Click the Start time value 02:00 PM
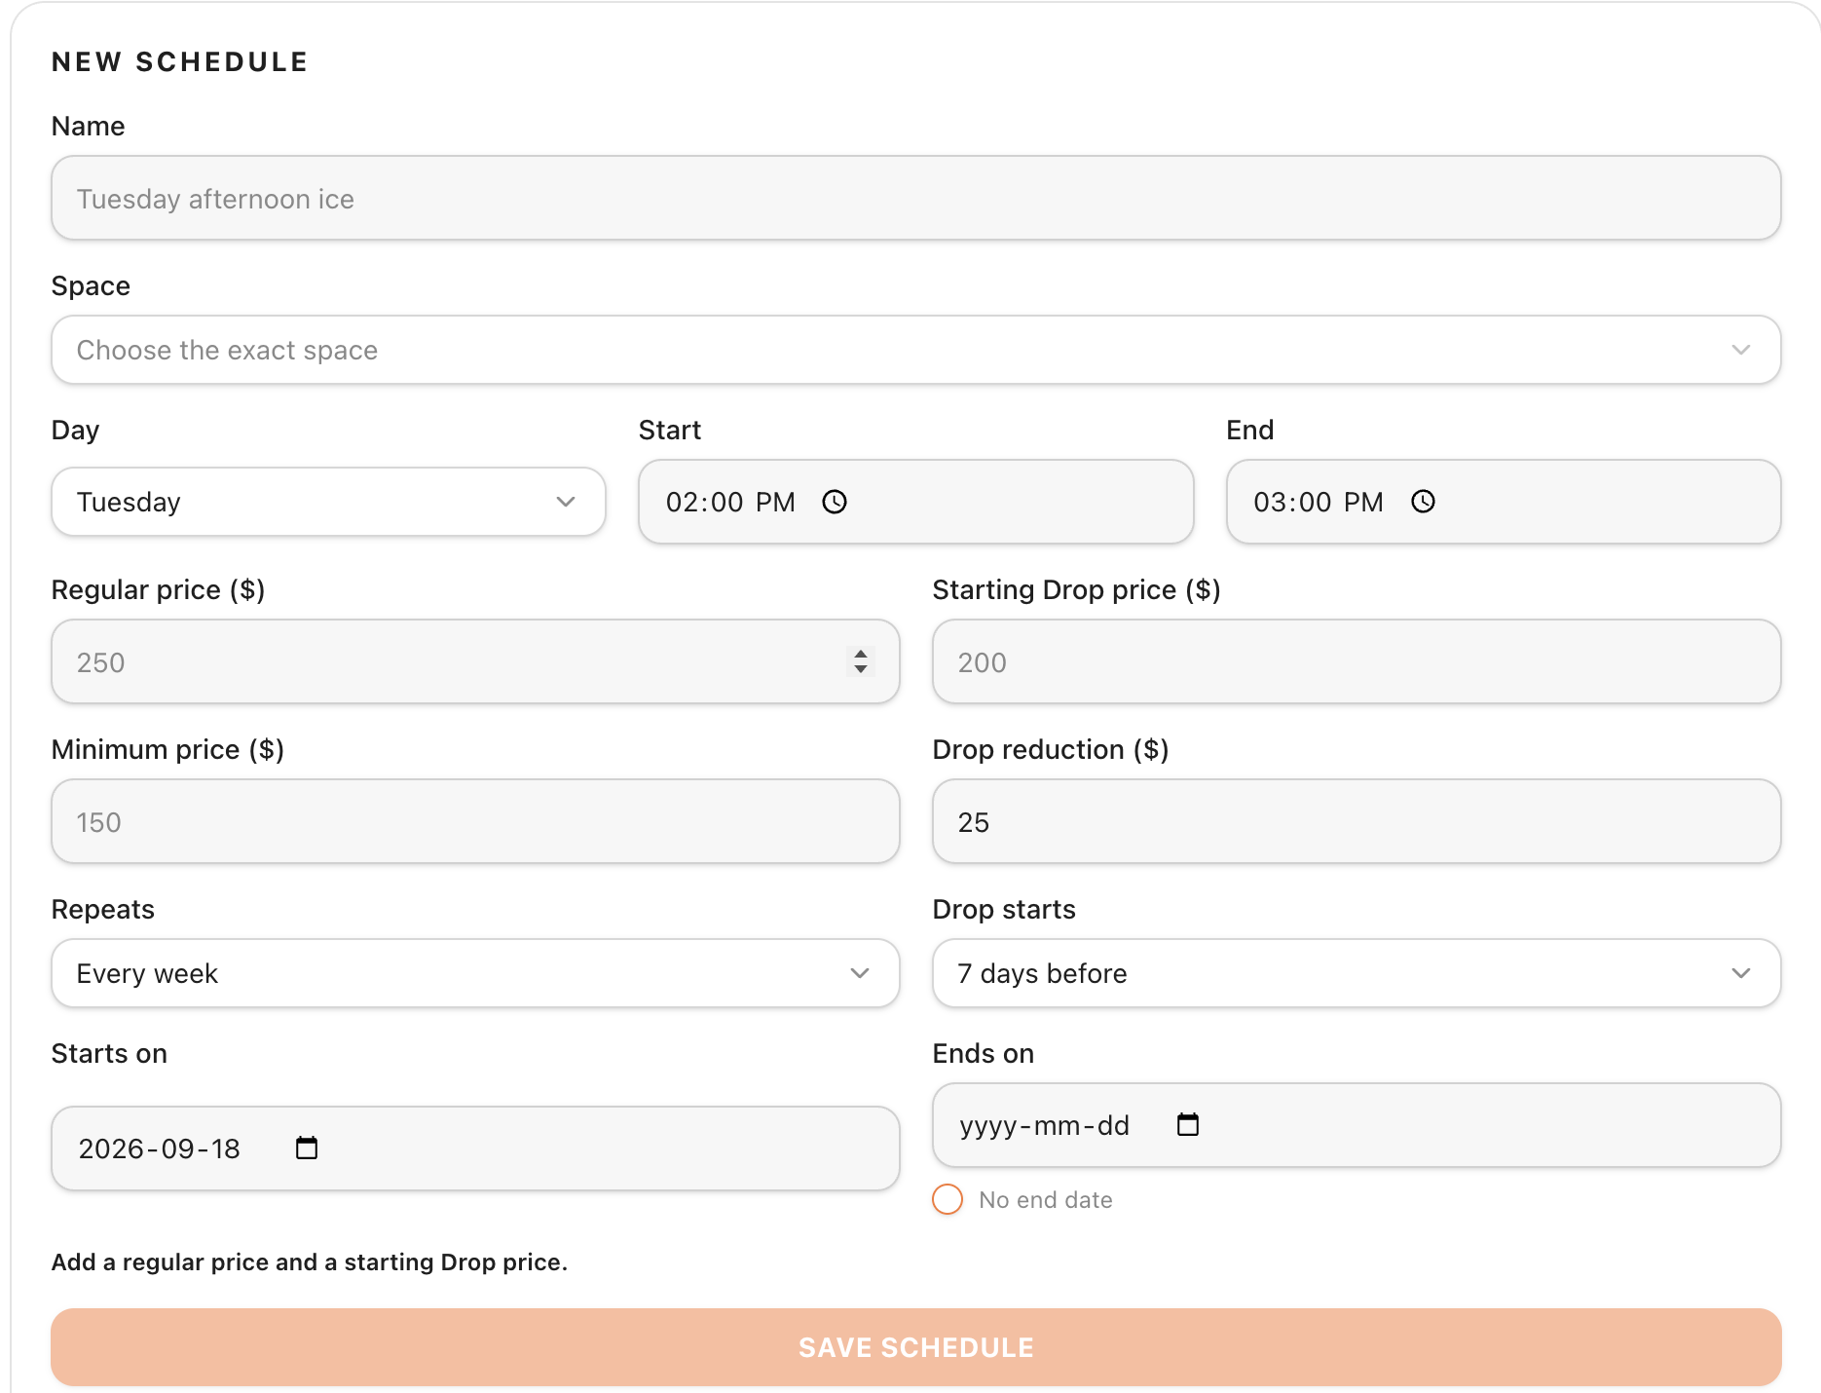Screen dimensions: 1821x1393 point(730,502)
